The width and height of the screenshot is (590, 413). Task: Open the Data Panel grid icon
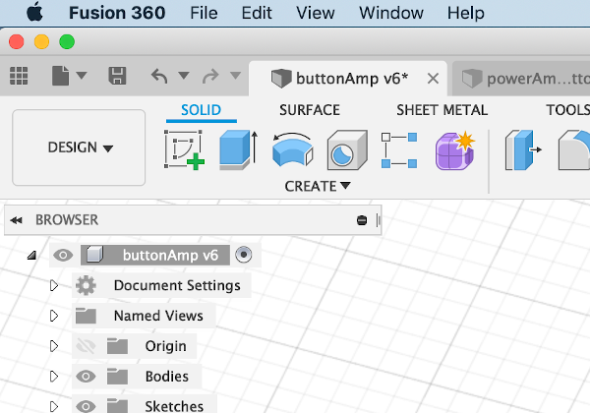pyautogui.click(x=18, y=76)
